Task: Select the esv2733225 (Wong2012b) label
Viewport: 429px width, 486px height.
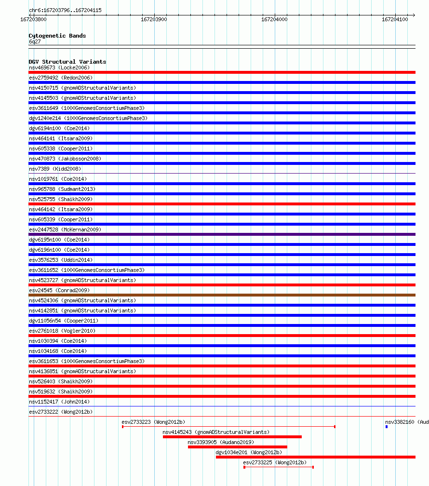Action: (x=275, y=462)
